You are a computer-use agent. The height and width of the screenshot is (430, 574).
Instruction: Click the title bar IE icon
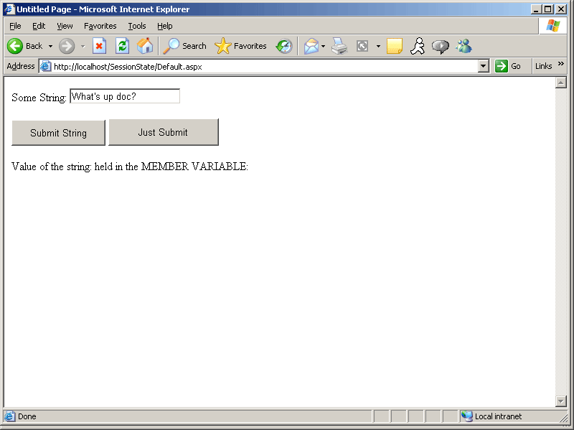[x=9, y=9]
